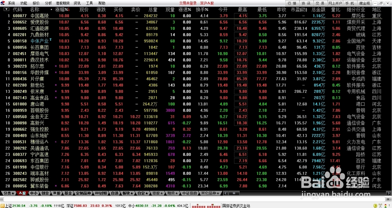Switch to the 自选 tab
392x208 pixels.
click(x=115, y=193)
